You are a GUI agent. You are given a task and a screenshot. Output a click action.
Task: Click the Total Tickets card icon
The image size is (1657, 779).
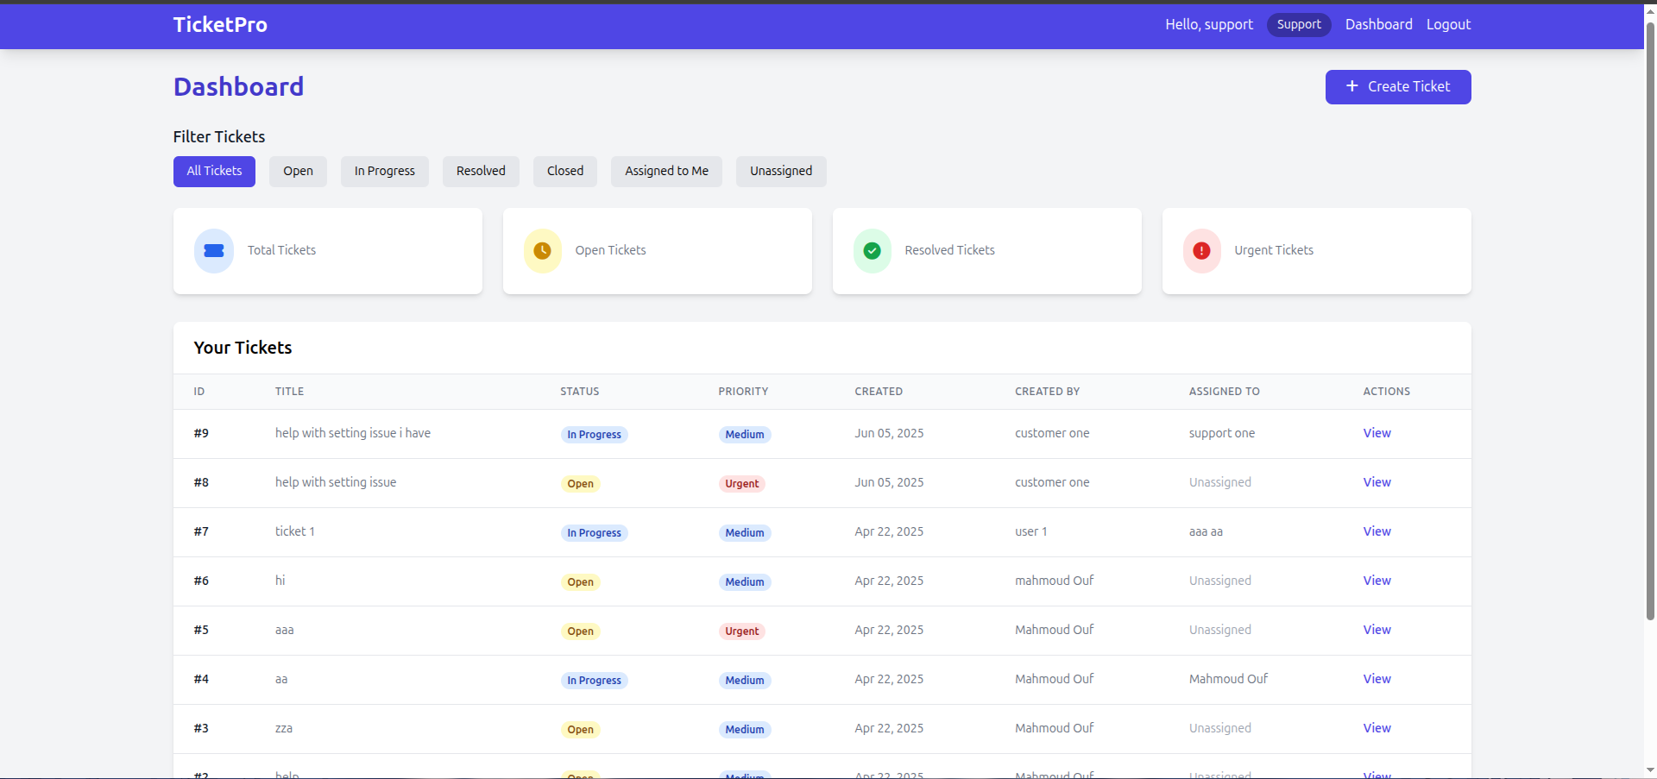coord(213,250)
